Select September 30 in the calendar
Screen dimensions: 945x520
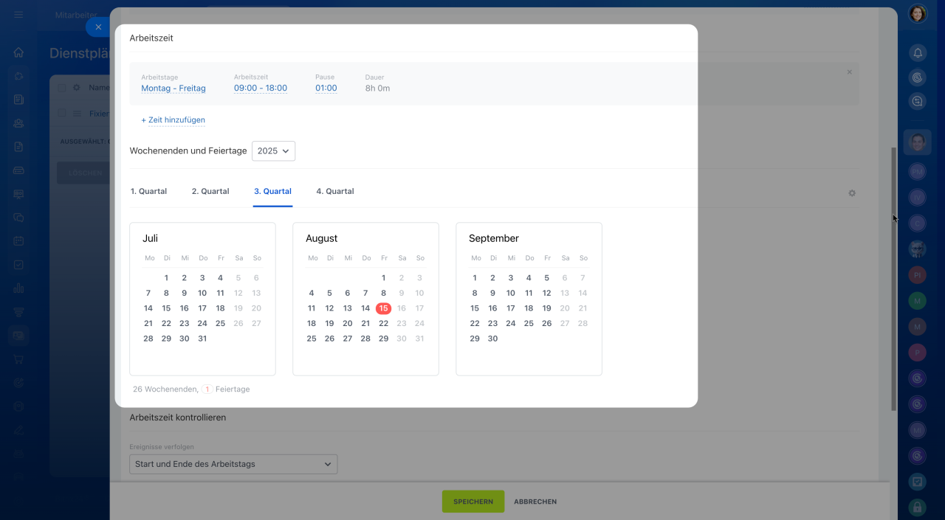[x=492, y=339]
